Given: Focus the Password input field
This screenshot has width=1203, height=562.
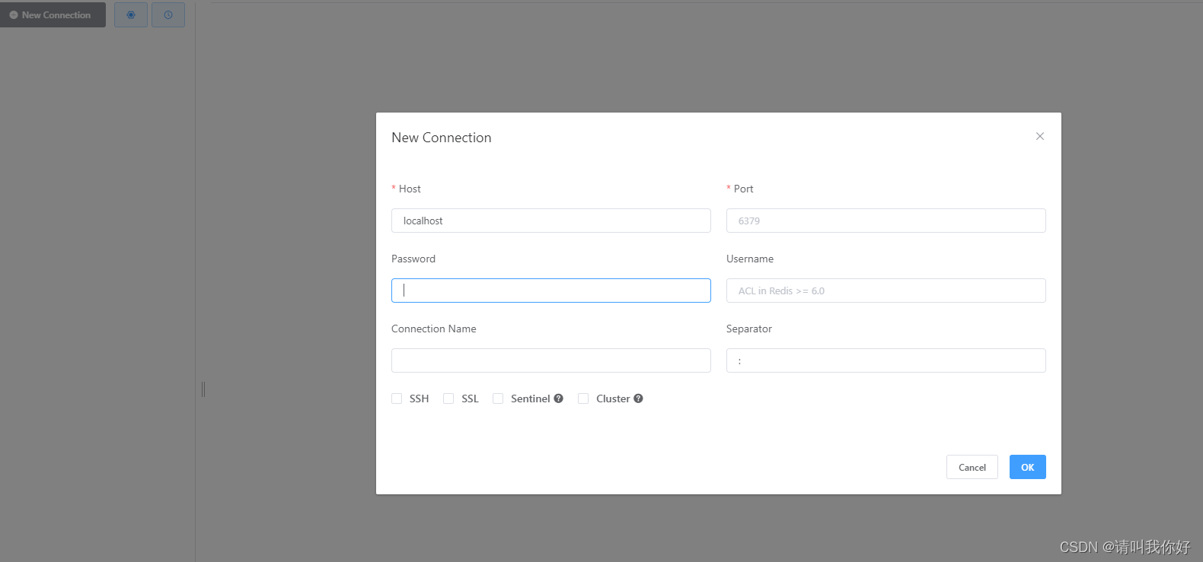Looking at the screenshot, I should point(551,291).
